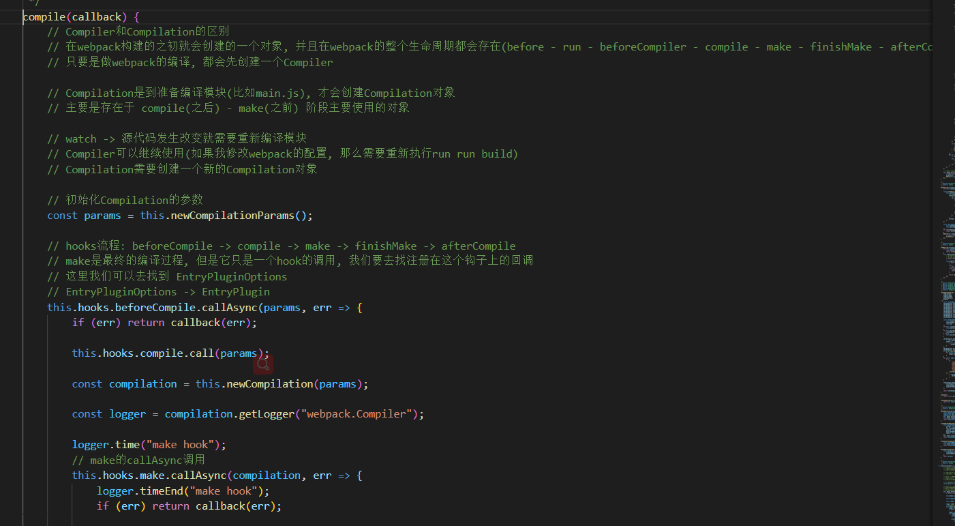Click 'beforeCompile' in this.hooks.beforeCompile.callAsync
The width and height of the screenshot is (955, 526).
pos(155,307)
